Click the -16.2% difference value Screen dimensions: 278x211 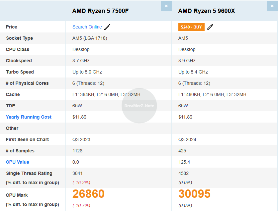click(x=81, y=183)
